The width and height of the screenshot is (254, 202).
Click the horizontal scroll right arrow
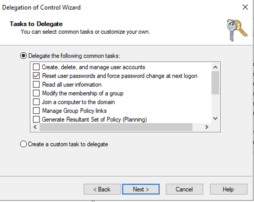(x=207, y=127)
